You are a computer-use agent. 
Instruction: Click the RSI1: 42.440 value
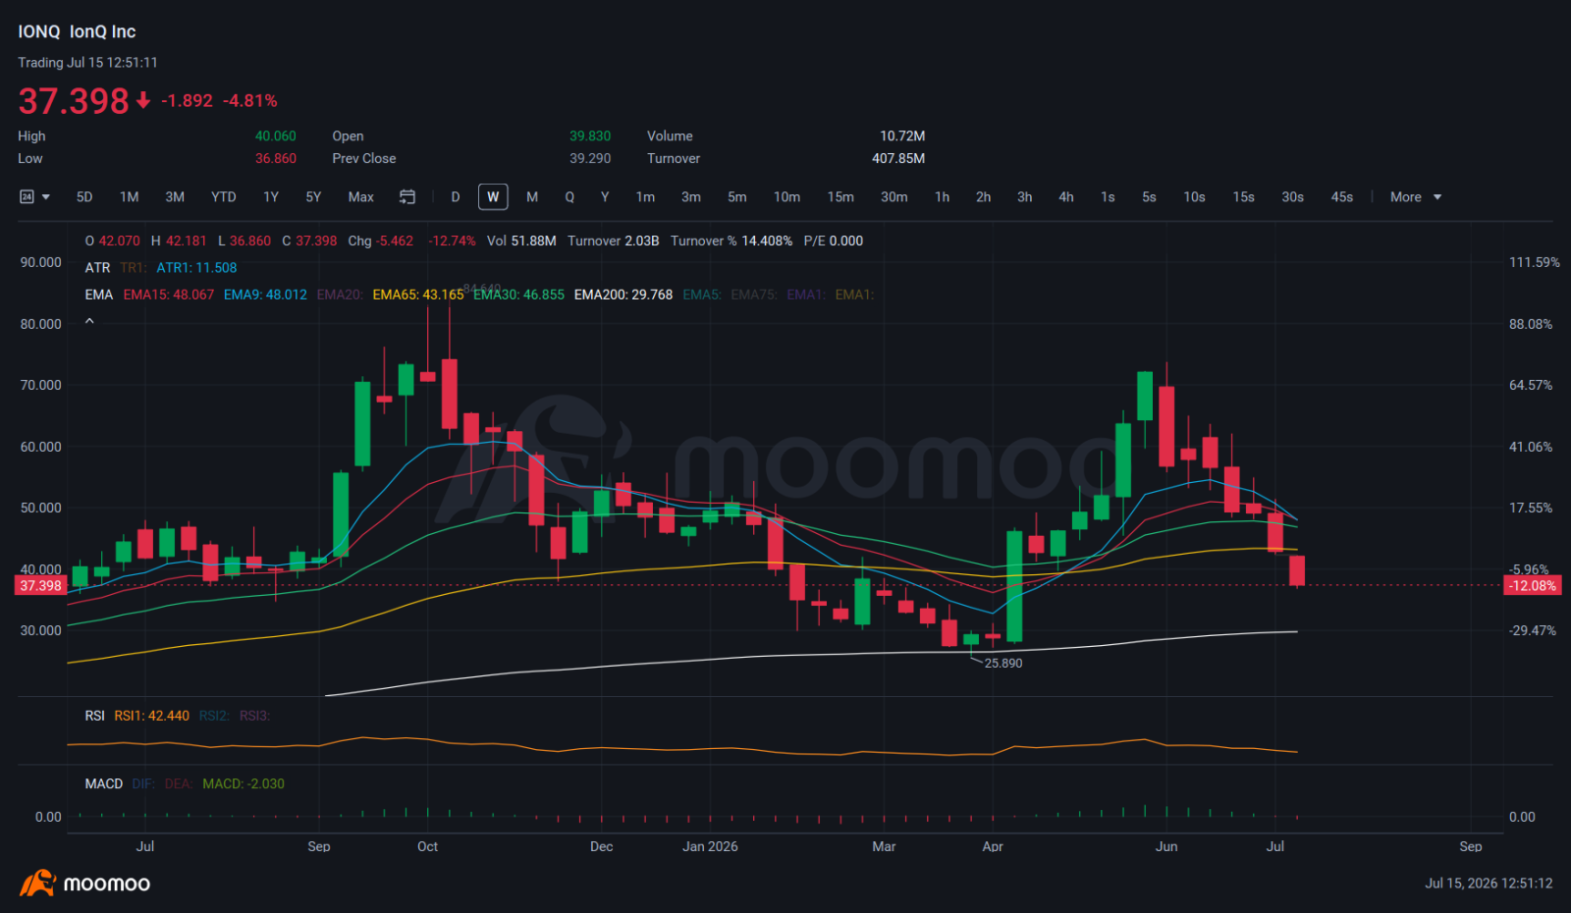click(151, 716)
